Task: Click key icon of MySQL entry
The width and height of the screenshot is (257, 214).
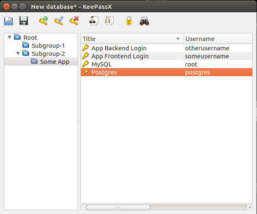Action: pyautogui.click(x=86, y=64)
